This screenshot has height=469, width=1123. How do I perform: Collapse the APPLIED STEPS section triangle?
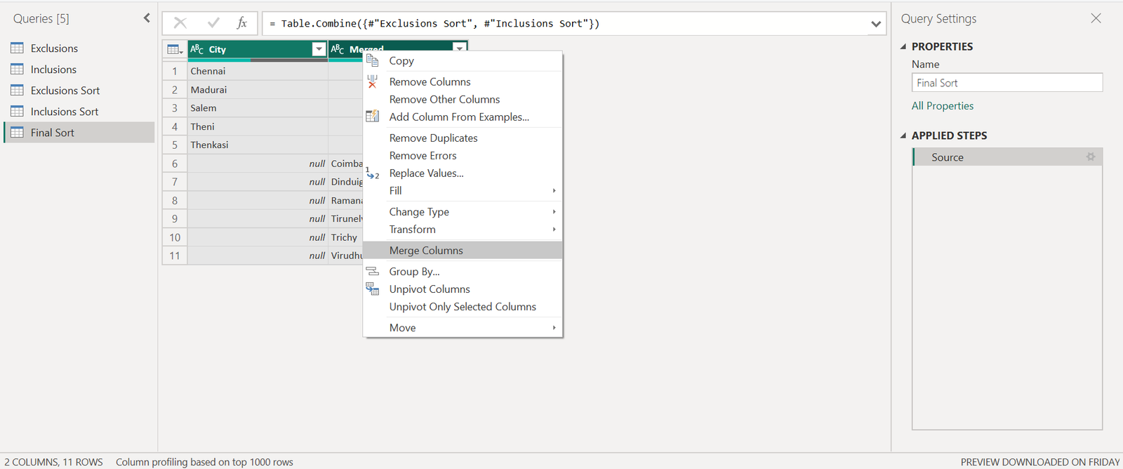[x=904, y=136]
